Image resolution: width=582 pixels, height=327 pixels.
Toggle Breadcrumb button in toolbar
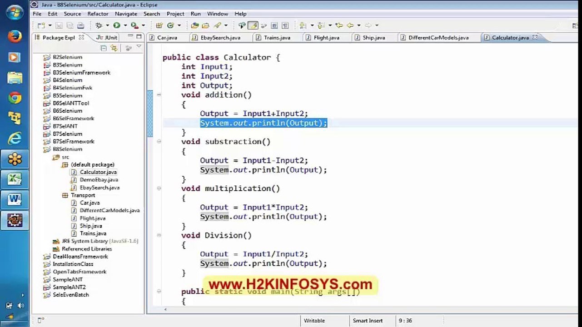pos(242,25)
